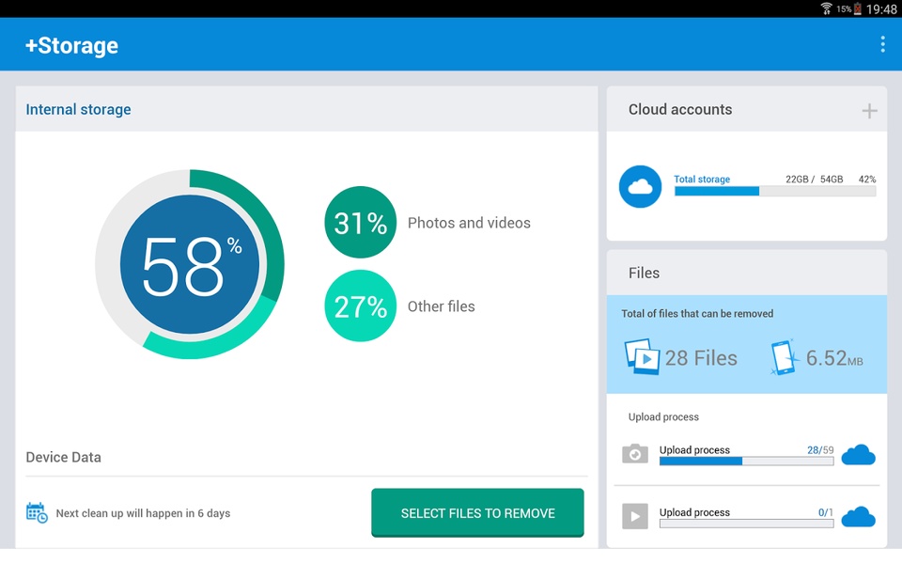902x564 pixels.
Task: Tap the "Photos and videos" label
Action: pos(469,223)
